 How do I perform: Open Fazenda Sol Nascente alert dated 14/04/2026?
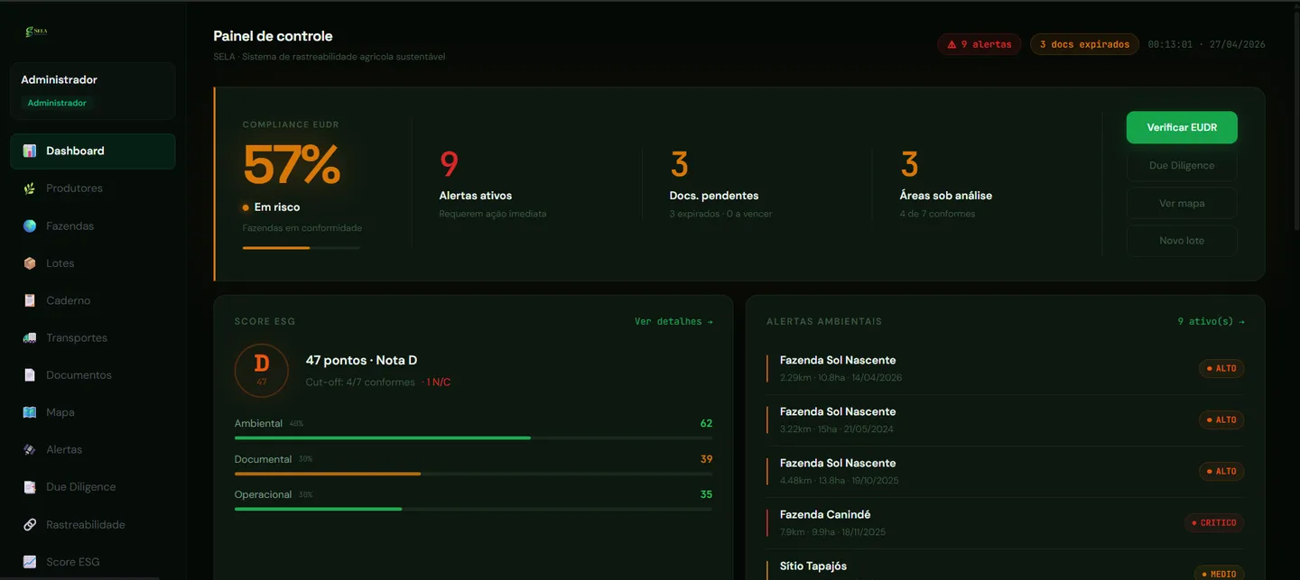click(1005, 368)
